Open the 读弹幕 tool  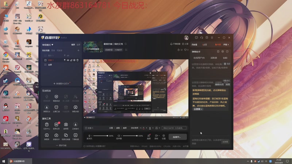pyautogui.click(x=66, y=126)
